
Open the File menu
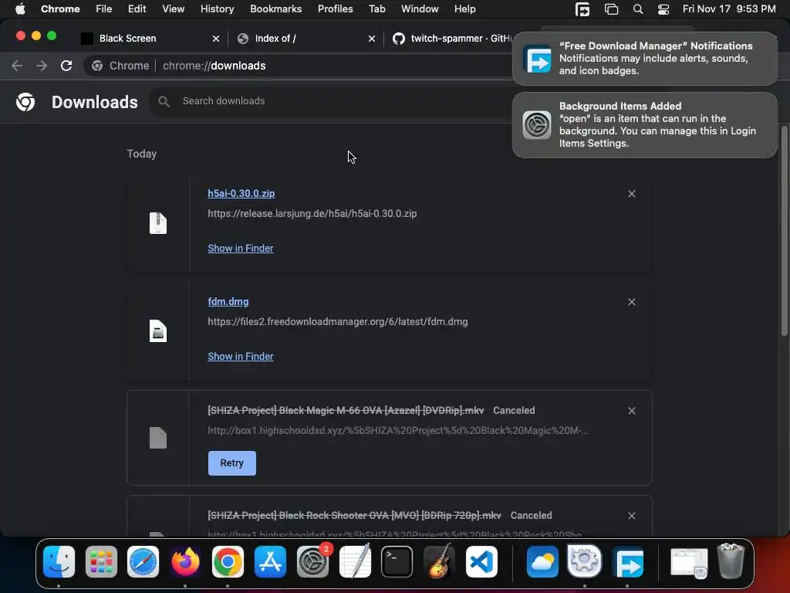coord(104,8)
